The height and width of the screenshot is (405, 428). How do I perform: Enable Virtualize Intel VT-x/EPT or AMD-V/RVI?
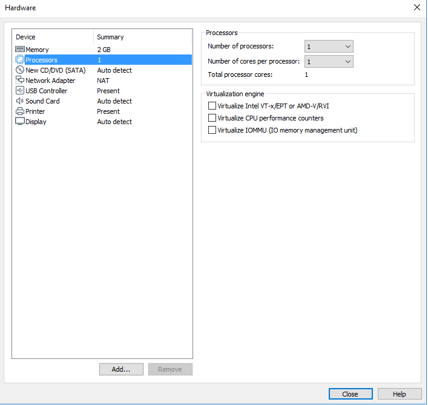tap(212, 105)
